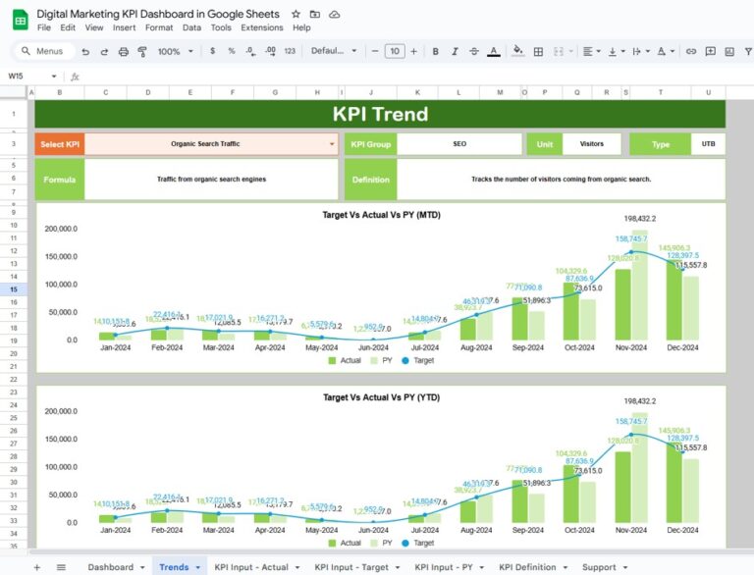Open the Extensions menu
This screenshot has width=754, height=575.
(x=262, y=27)
